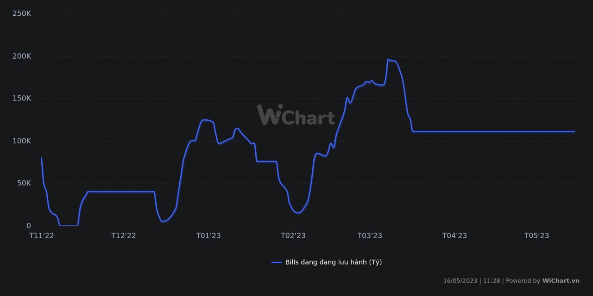
Task: Click the 250K y-axis label
Action: [22, 13]
